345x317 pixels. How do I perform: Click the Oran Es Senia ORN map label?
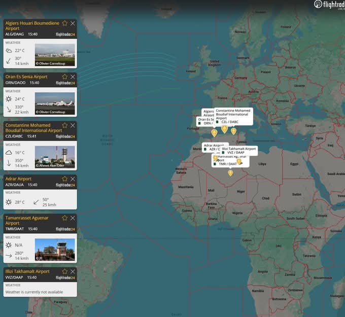205,121
